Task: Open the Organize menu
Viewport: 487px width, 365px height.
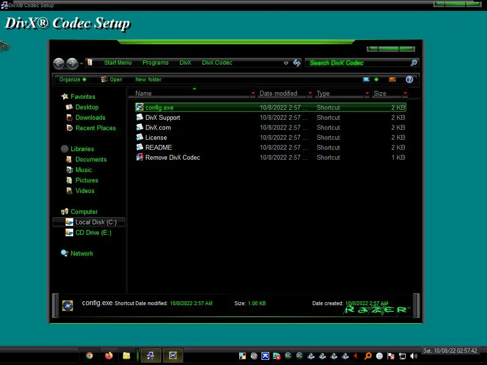Action: tap(73, 79)
